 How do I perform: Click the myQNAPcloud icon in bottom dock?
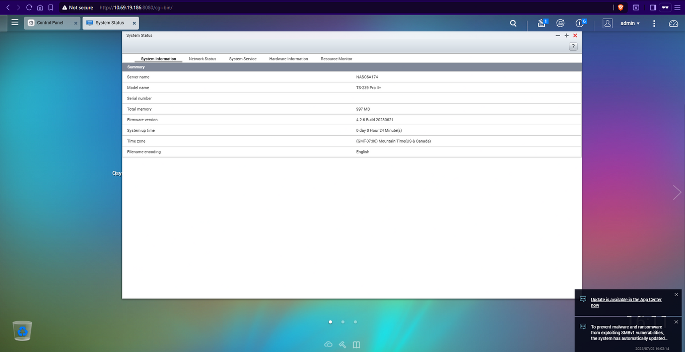click(328, 344)
